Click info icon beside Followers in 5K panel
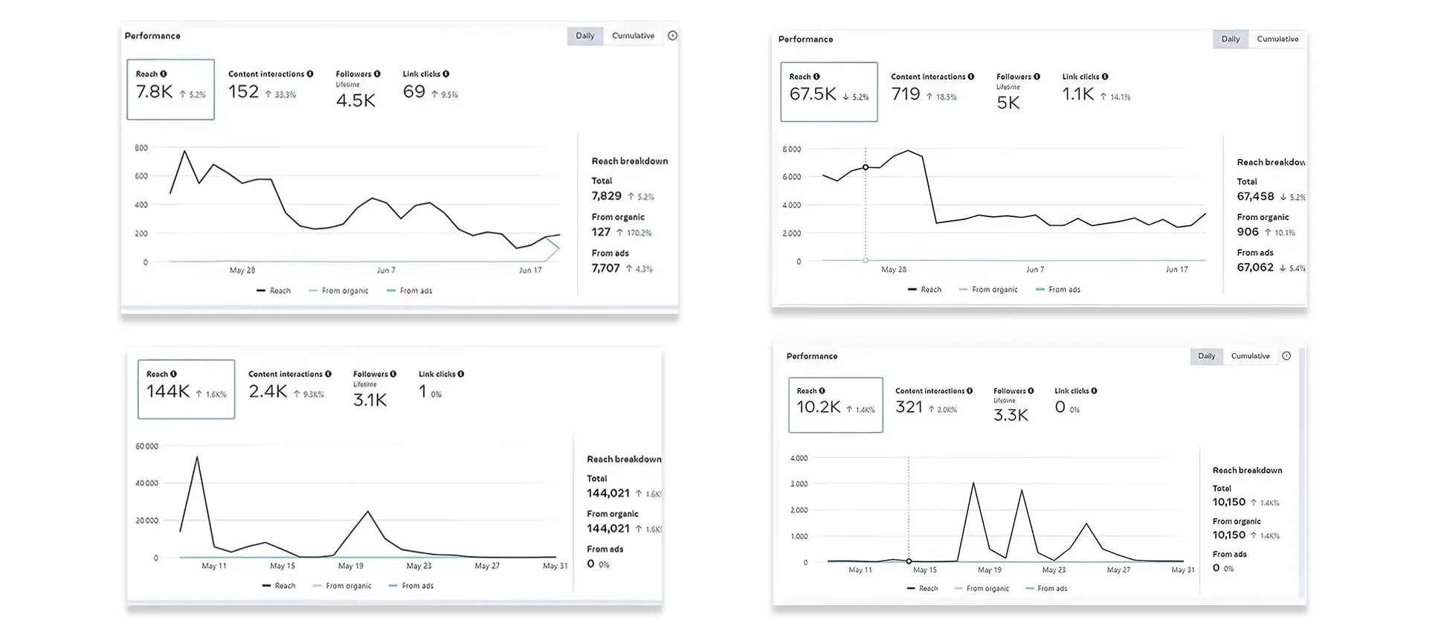 (x=1037, y=77)
